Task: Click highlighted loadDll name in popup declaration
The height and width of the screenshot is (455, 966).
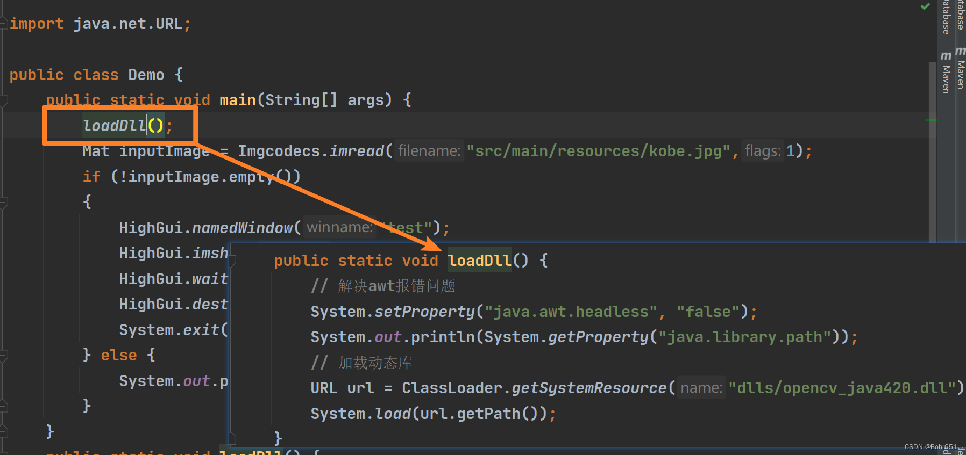Action: point(479,261)
